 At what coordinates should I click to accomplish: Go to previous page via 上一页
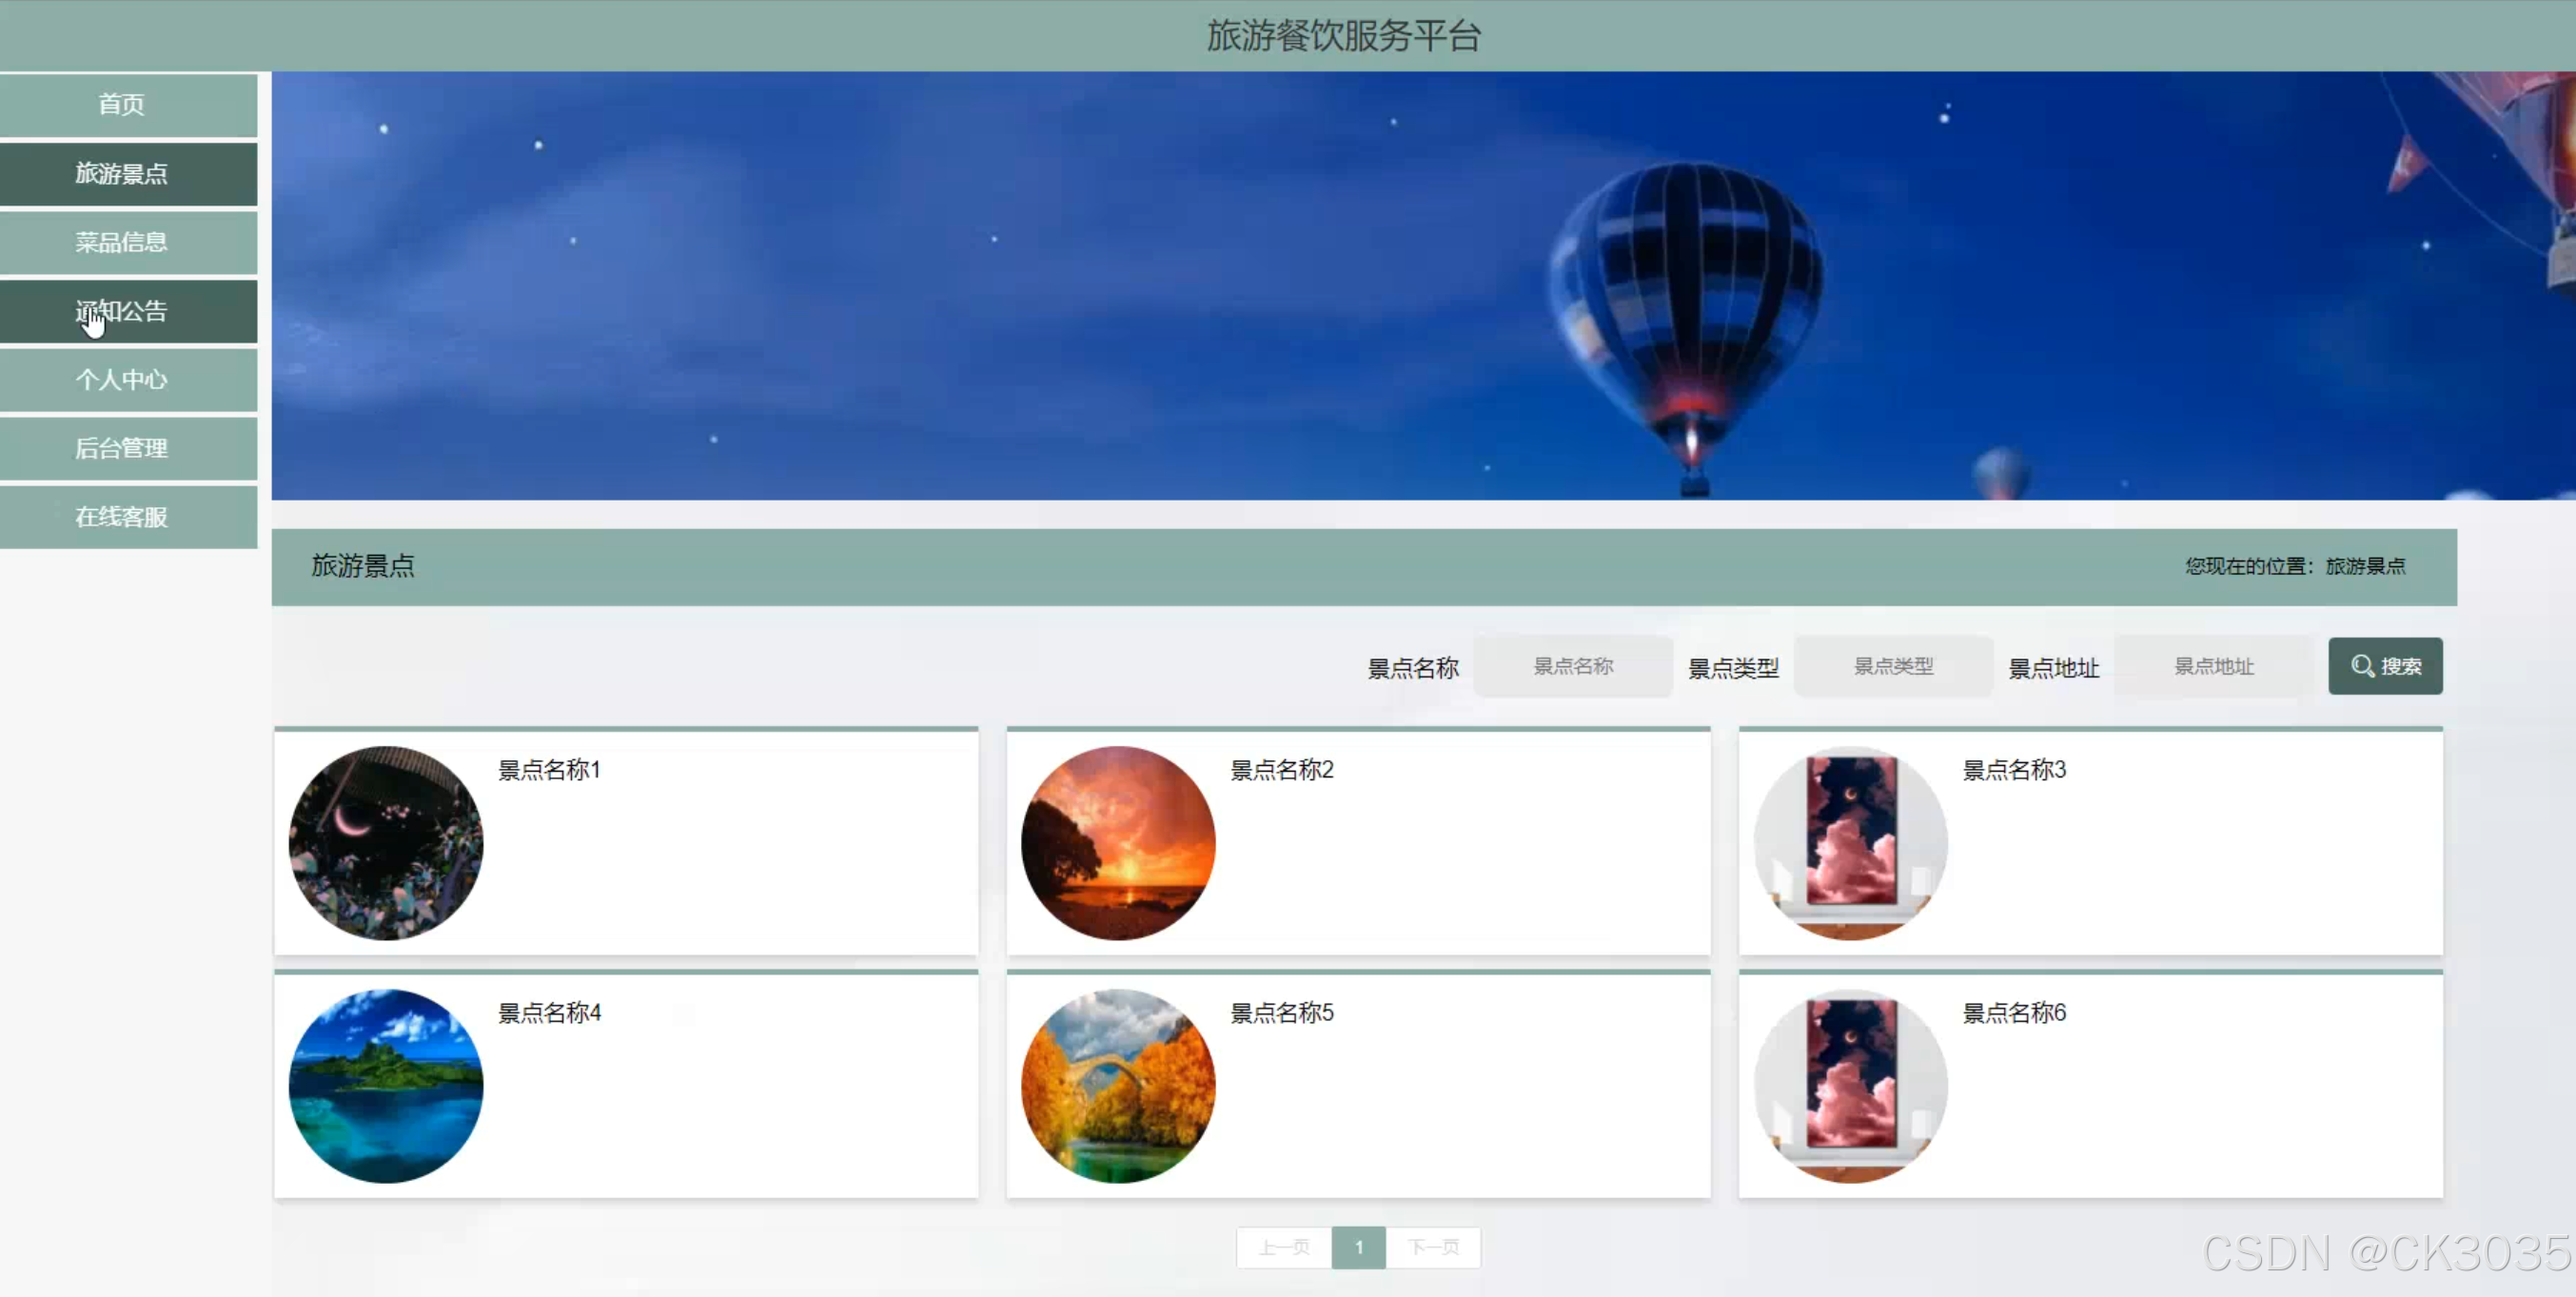1283,1247
